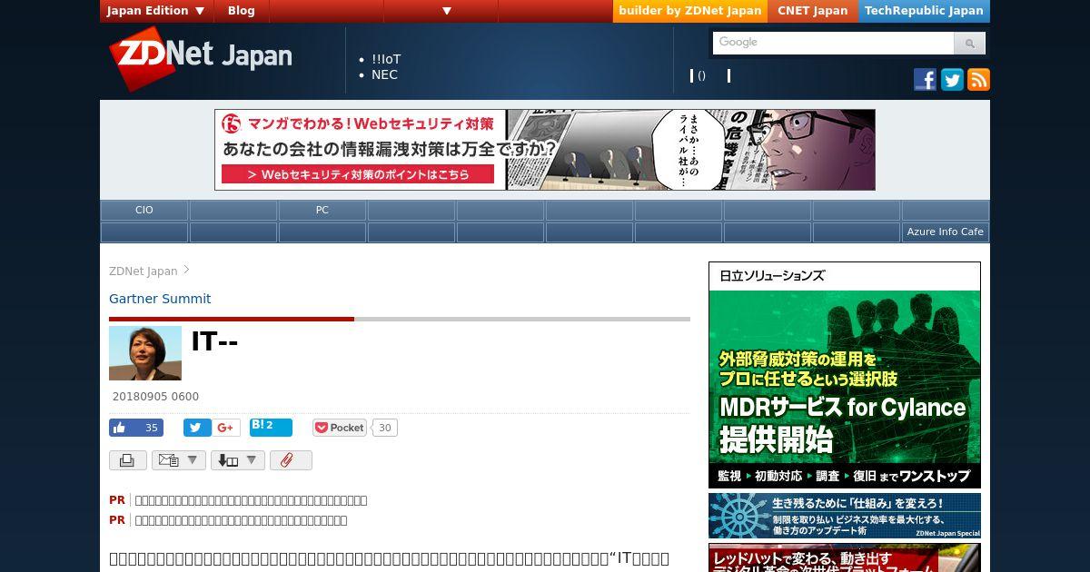Save article to Pocket
Screen dimensions: 1090x572
point(340,428)
